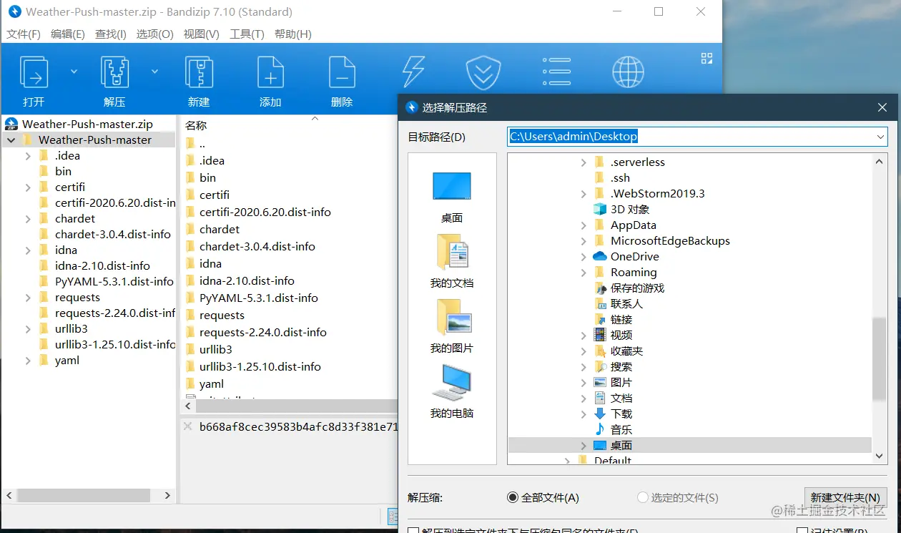Click the lightning bolt test icon
The height and width of the screenshot is (533, 901).
(413, 72)
